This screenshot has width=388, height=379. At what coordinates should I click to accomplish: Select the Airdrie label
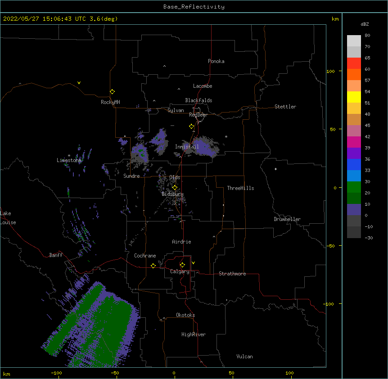181,242
